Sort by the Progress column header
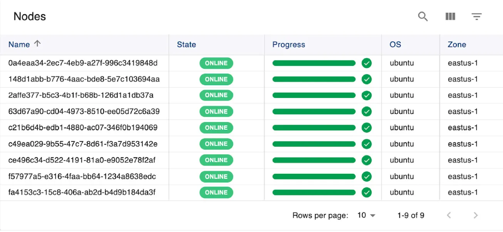The height and width of the screenshot is (232, 503). coord(288,44)
